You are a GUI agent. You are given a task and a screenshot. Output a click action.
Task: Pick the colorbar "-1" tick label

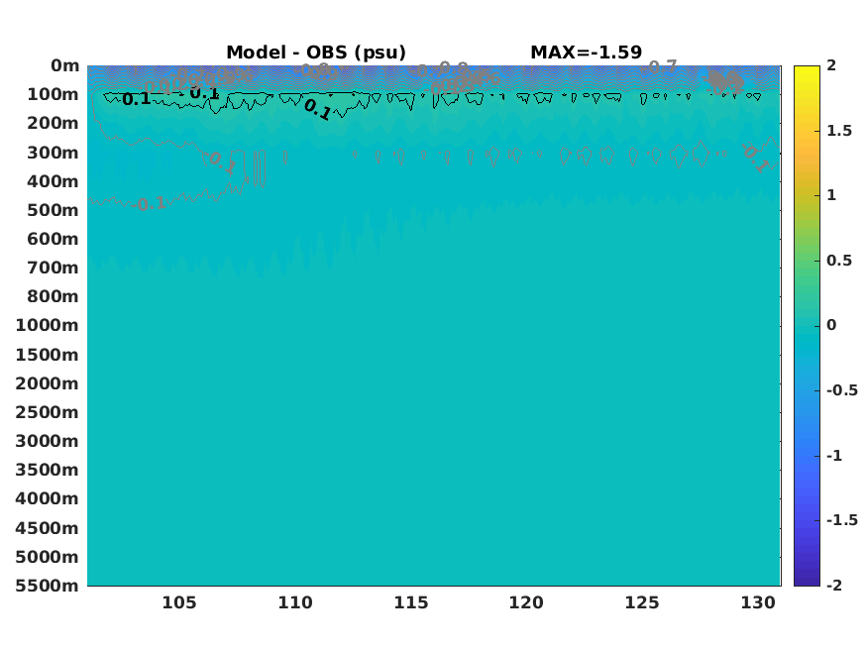pyautogui.click(x=834, y=456)
